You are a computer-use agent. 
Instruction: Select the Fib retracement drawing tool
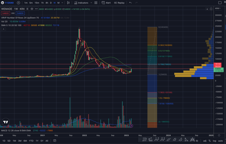pos(151,139)
